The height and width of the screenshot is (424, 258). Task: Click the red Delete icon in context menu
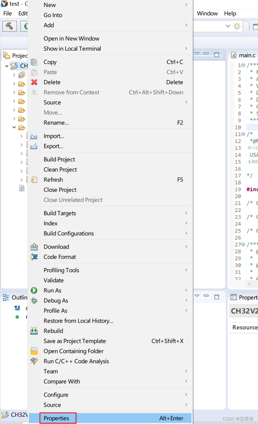[x=34, y=82]
